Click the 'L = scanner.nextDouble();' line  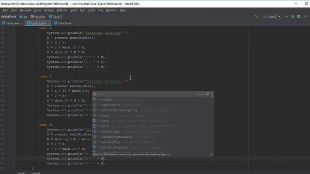coord(71,86)
